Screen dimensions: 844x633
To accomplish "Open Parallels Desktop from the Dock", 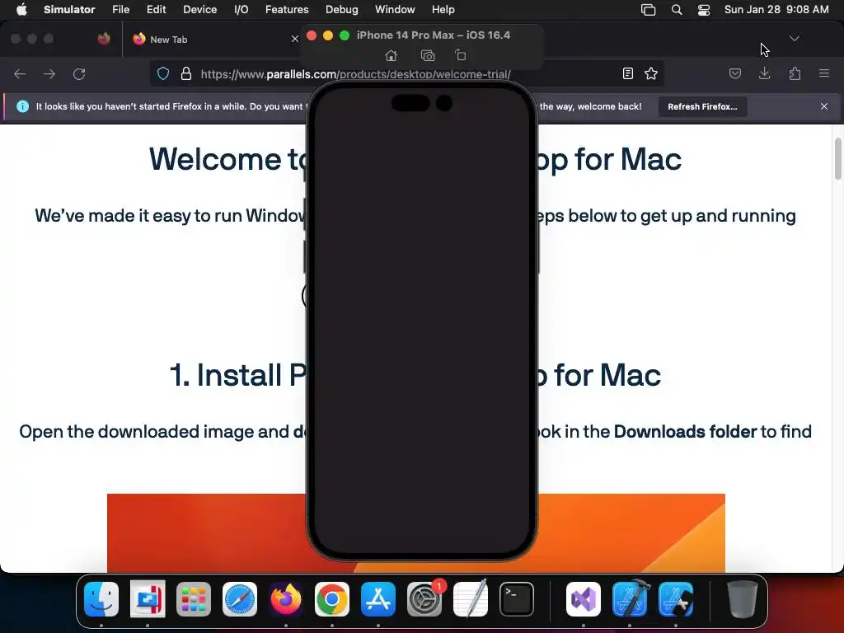I will 148,599.
